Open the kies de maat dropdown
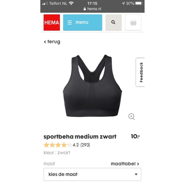The width and height of the screenshot is (185, 185). (92, 174)
